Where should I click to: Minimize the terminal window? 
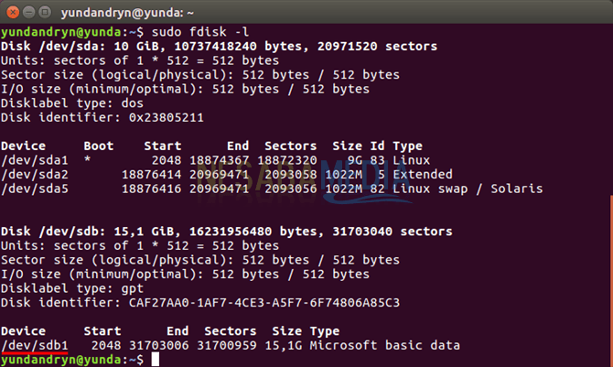click(30, 13)
